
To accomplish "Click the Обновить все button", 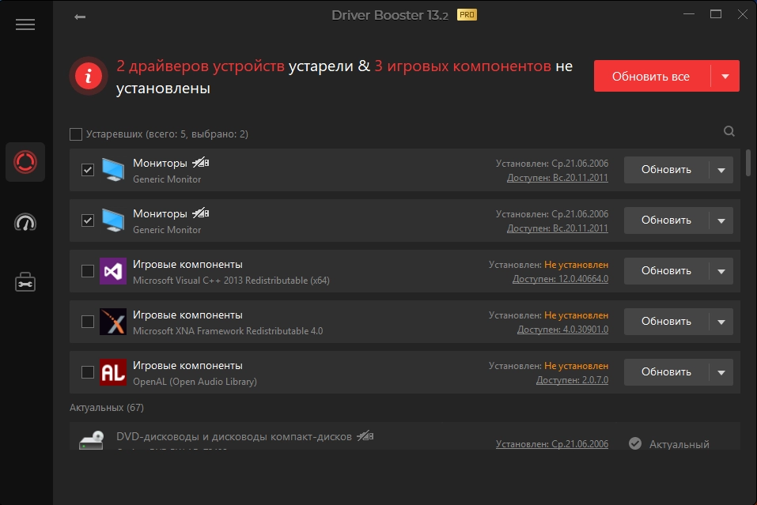I will tap(652, 76).
